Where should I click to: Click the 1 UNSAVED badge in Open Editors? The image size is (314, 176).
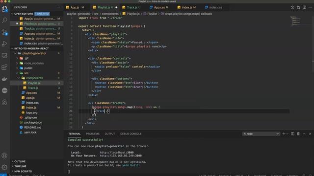coord(42,14)
